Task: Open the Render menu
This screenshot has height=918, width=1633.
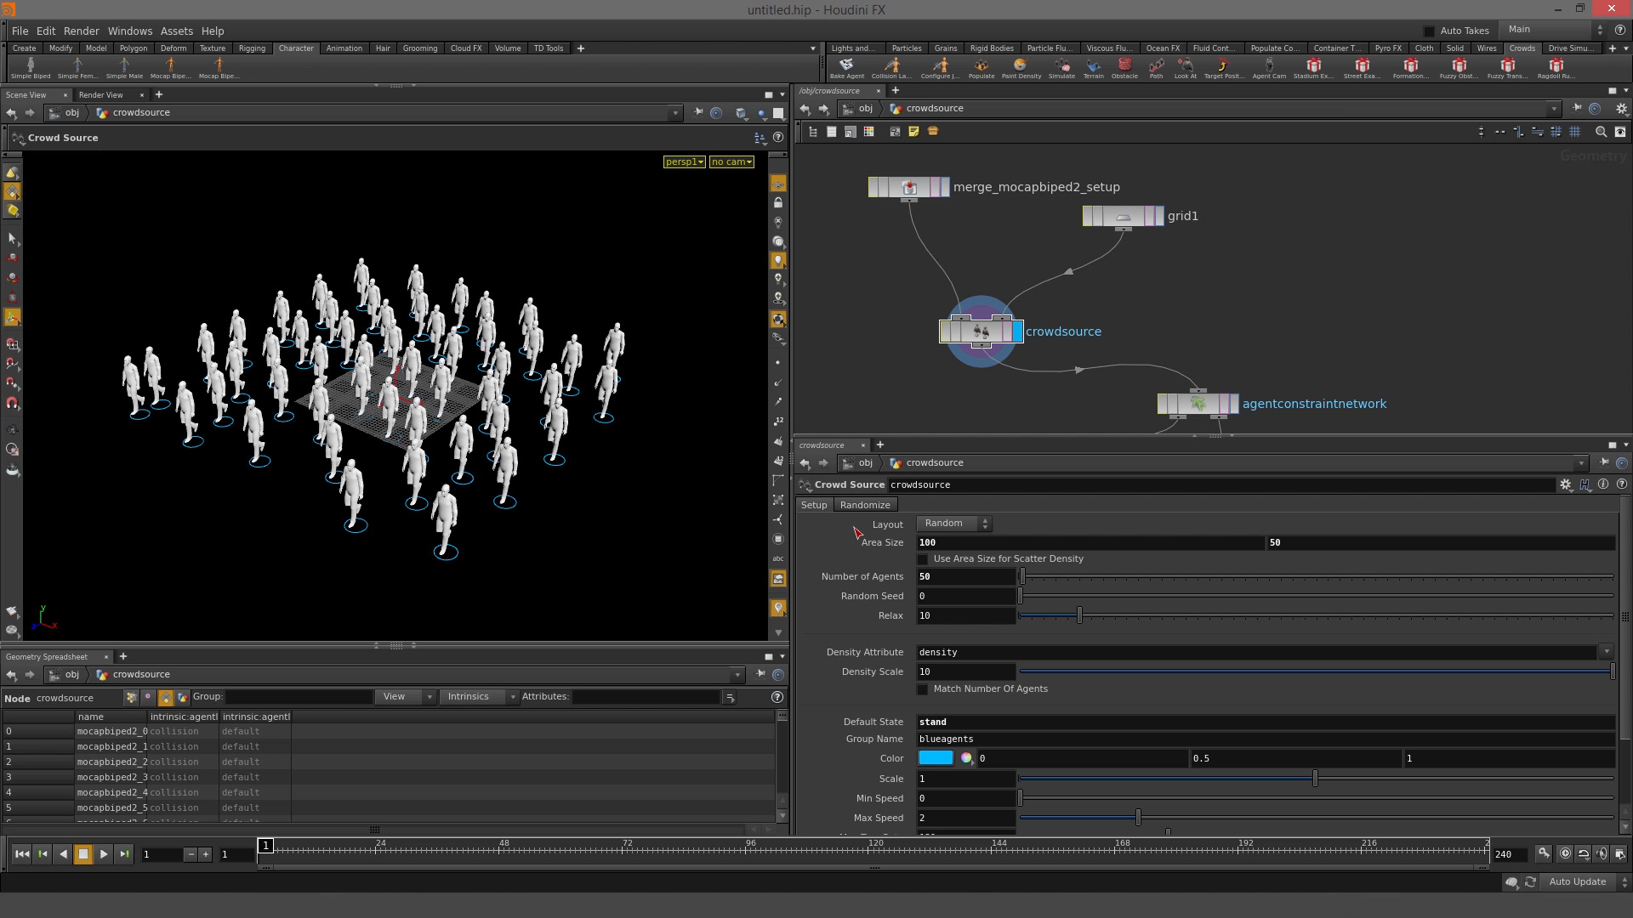Action: 81,31
